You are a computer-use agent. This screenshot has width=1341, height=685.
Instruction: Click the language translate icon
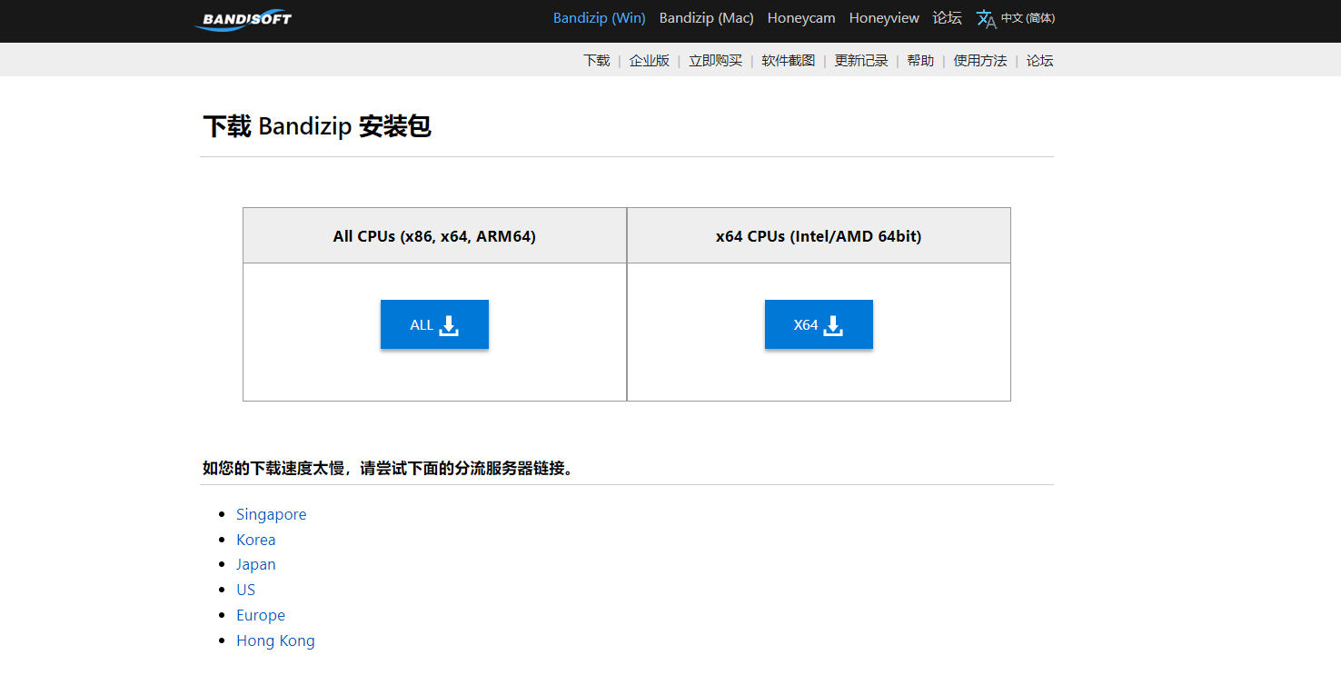coord(986,19)
